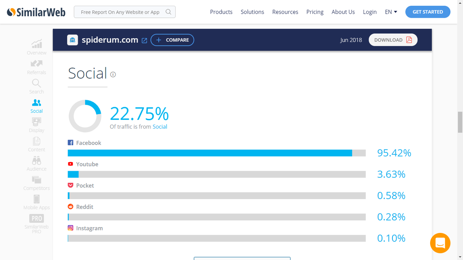
Task: Click the social traffic donut chart
Action: (85, 116)
